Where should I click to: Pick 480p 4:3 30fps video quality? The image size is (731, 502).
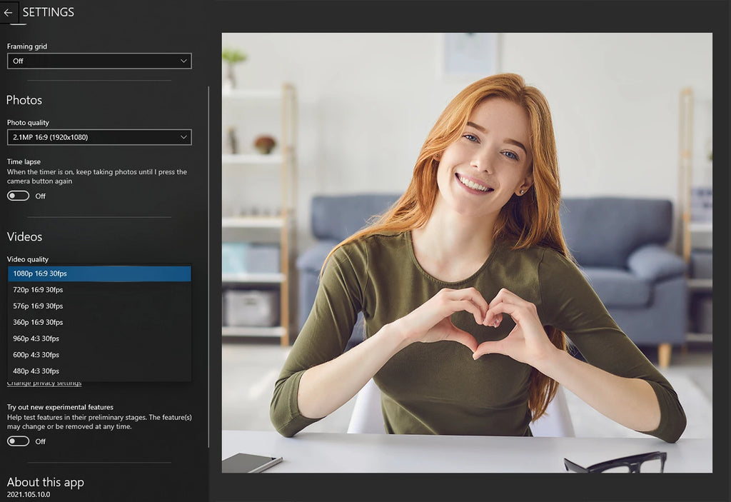point(99,371)
